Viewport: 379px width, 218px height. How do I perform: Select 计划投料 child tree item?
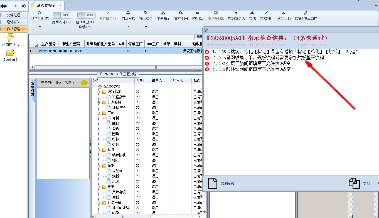click(x=119, y=108)
